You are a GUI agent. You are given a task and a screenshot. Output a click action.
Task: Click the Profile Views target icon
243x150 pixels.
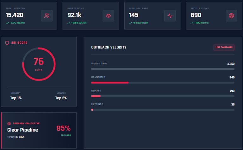pos(231,16)
